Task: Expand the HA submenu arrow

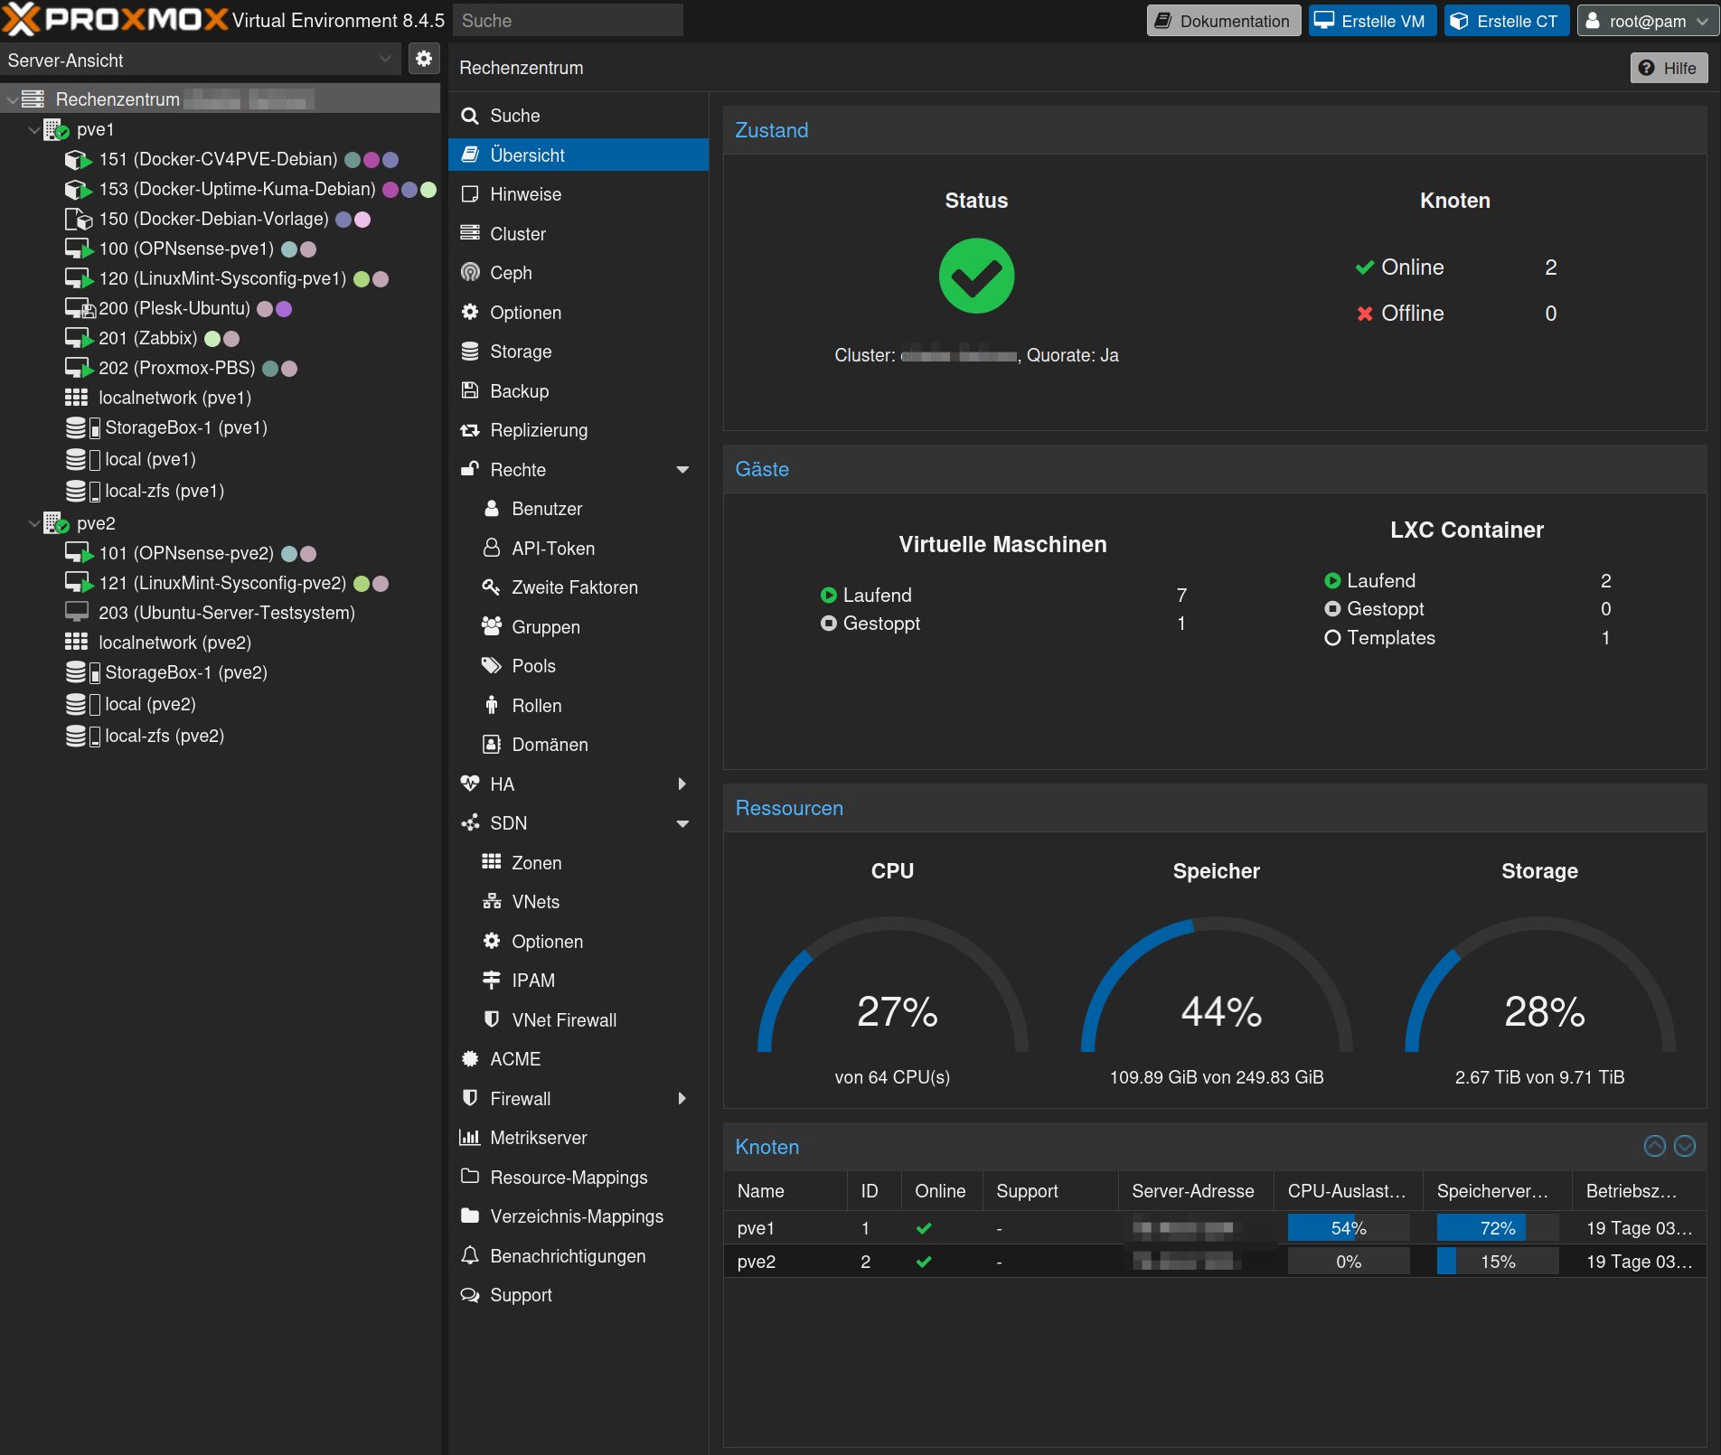Action: click(683, 784)
